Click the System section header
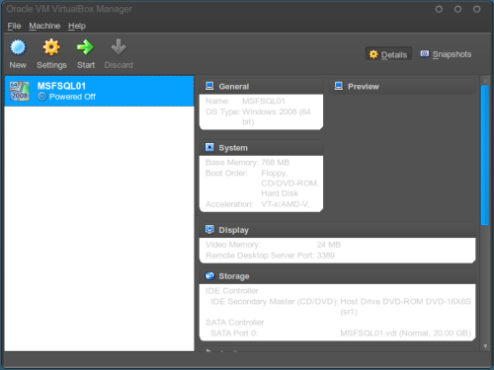The image size is (494, 370). tap(261, 148)
